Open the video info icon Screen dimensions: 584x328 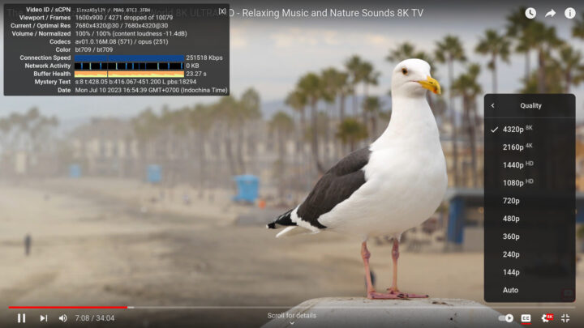(570, 14)
